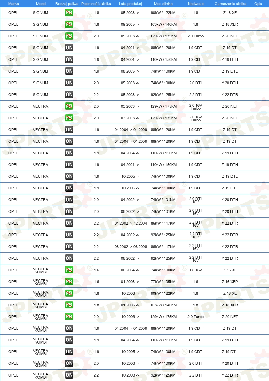
Task: Click the Model column header
Action: tap(41, 4)
